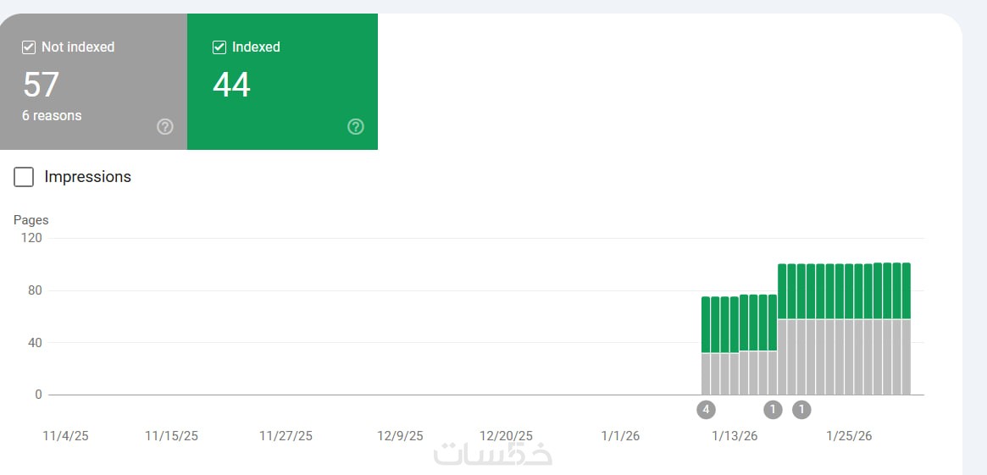Click the 11/4/25 date axis label
Screen dimensions: 987x475
pyautogui.click(x=65, y=436)
